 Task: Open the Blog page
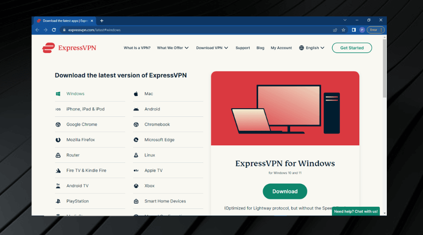coord(260,48)
